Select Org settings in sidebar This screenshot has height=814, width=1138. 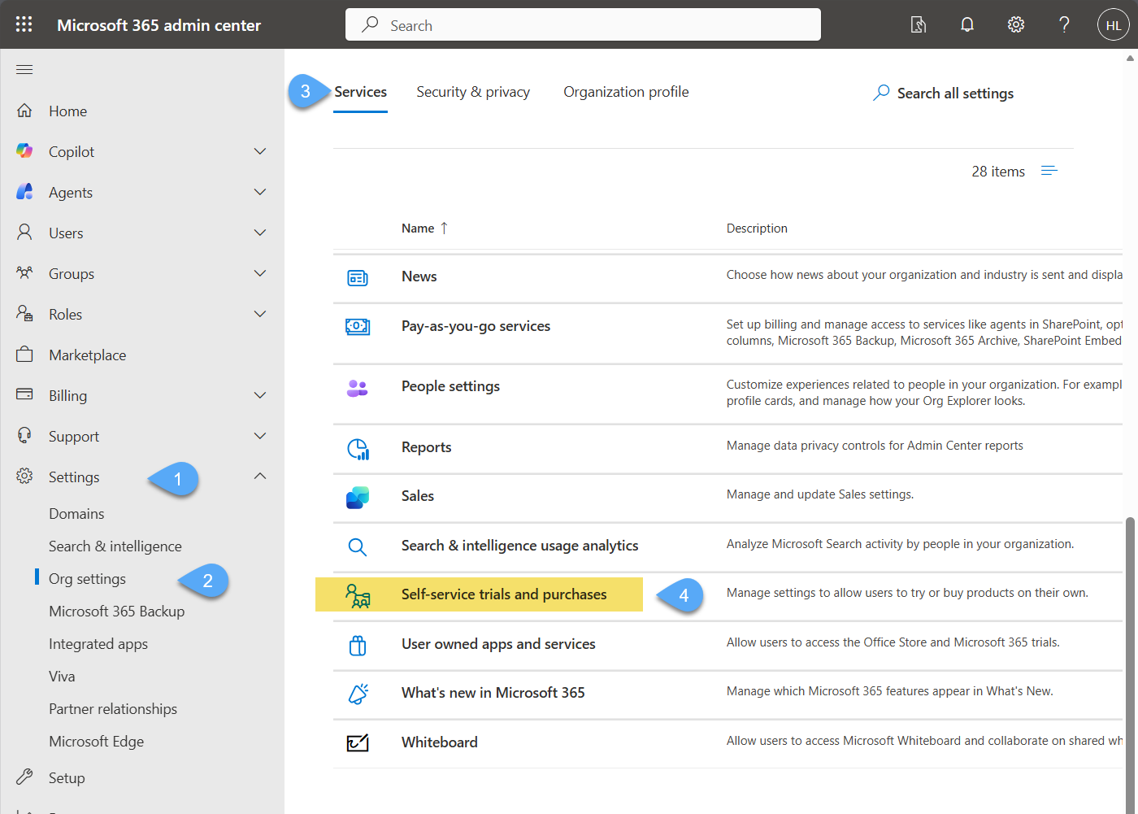[87, 579]
